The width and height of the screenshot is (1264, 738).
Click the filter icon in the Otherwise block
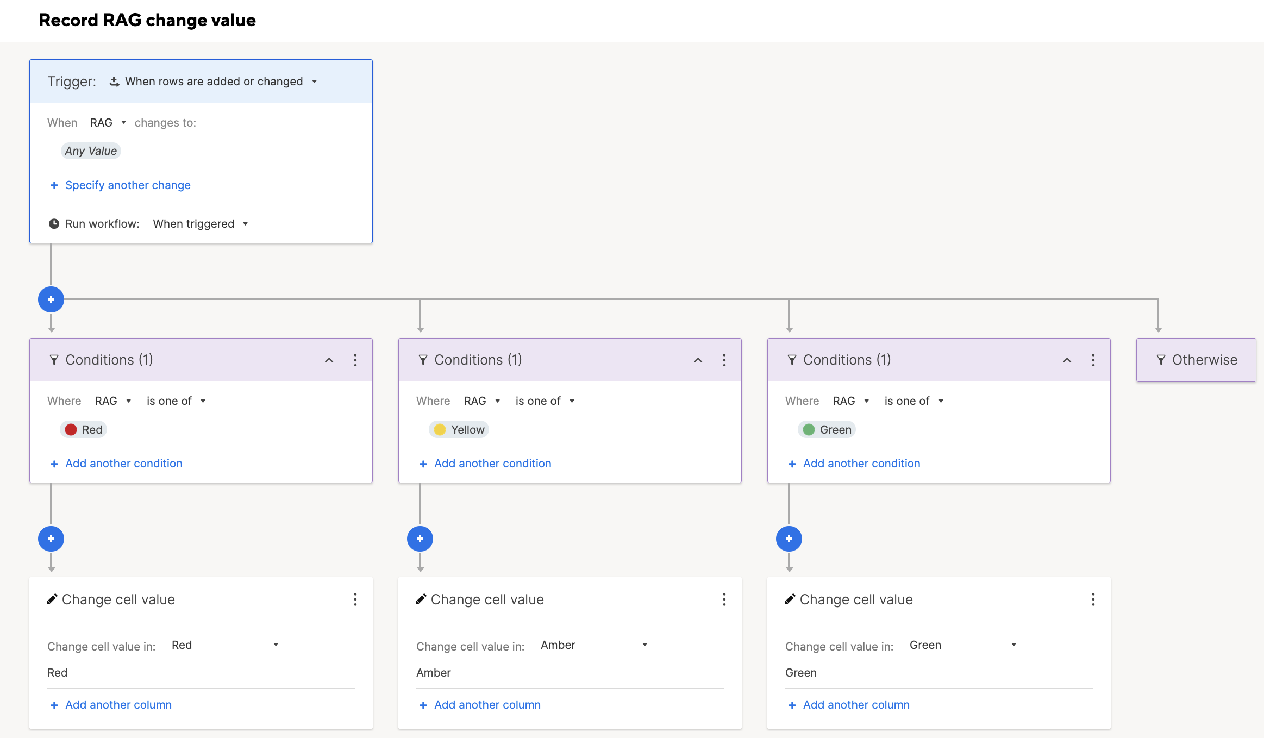[1161, 360]
